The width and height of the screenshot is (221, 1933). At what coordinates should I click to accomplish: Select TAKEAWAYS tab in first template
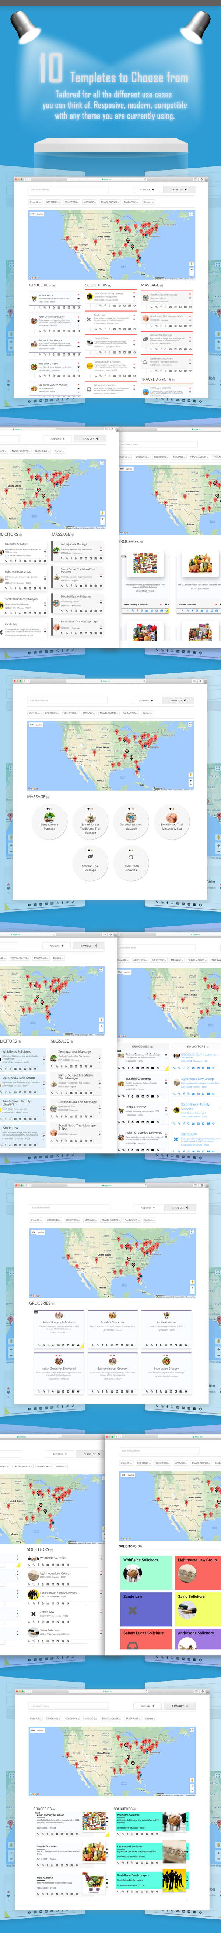131,202
